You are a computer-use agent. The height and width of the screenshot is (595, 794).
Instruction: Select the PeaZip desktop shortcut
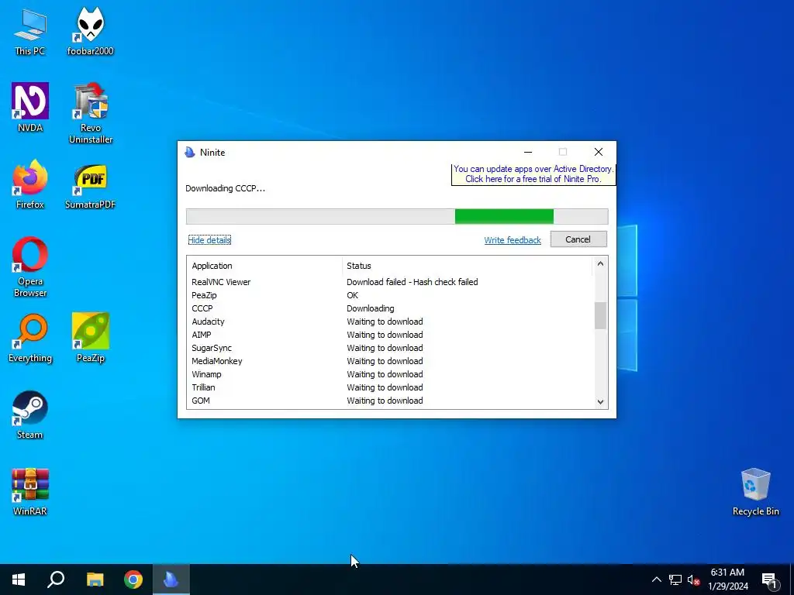tap(90, 339)
